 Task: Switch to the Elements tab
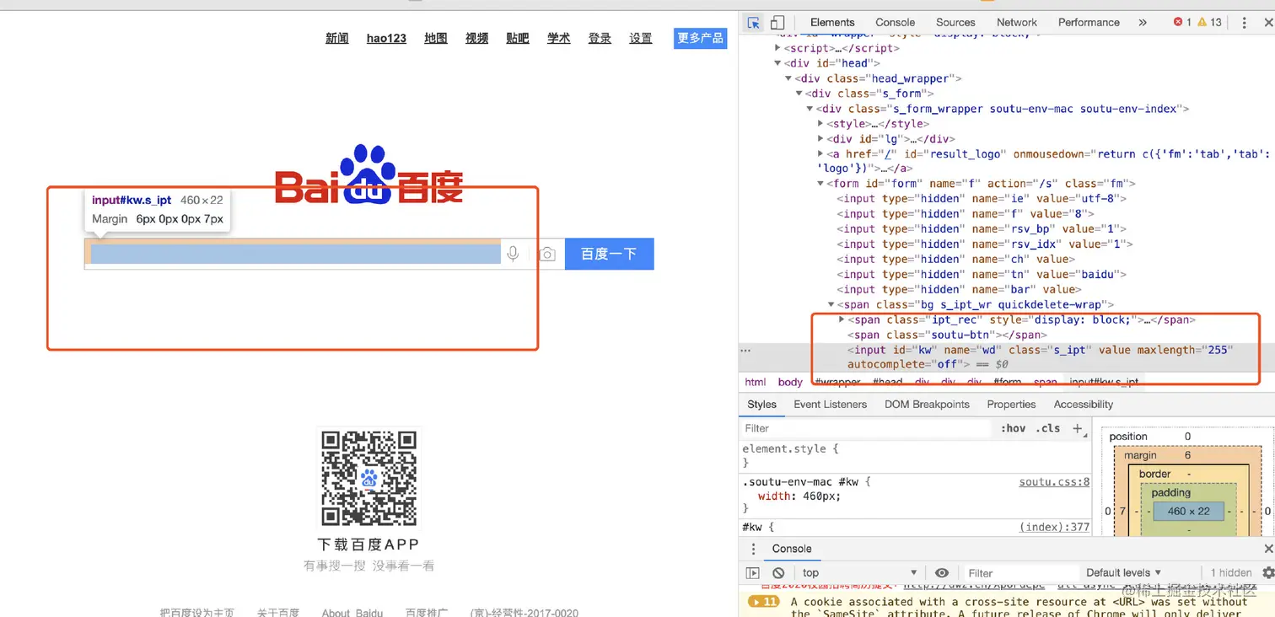(832, 23)
